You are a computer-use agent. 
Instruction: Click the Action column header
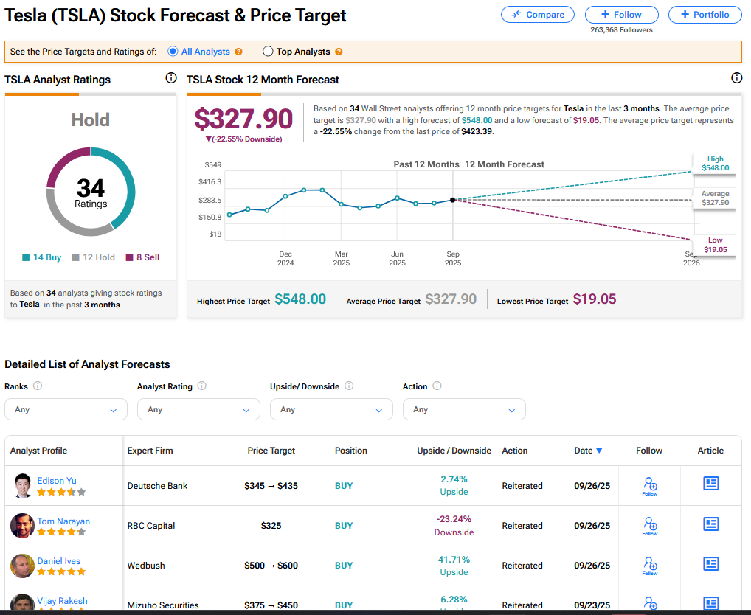point(514,451)
